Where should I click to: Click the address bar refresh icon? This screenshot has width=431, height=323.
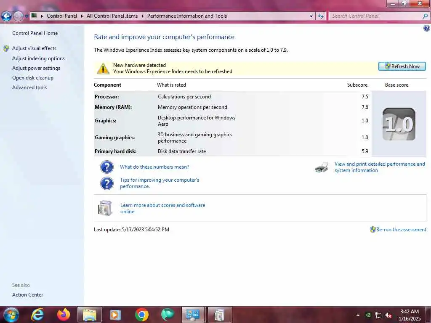point(320,16)
